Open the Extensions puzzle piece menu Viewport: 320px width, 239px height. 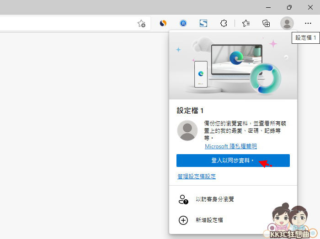click(224, 23)
